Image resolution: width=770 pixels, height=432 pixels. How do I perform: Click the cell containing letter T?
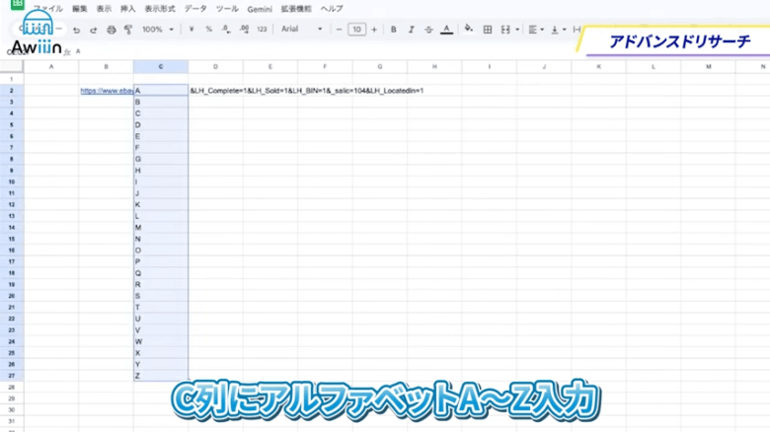[x=161, y=308]
